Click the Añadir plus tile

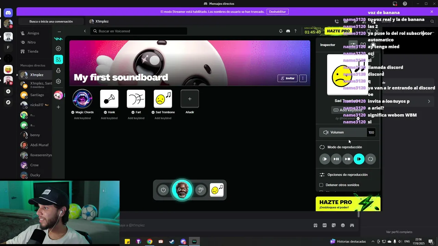(190, 99)
